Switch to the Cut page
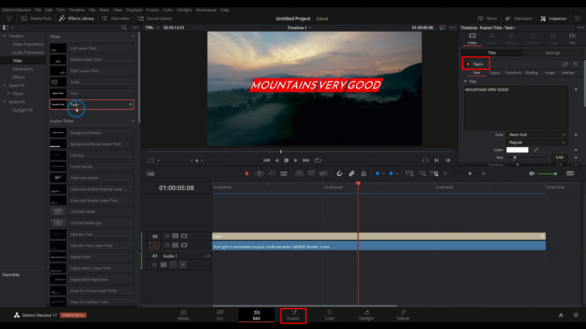This screenshot has width=586, height=329. click(220, 315)
